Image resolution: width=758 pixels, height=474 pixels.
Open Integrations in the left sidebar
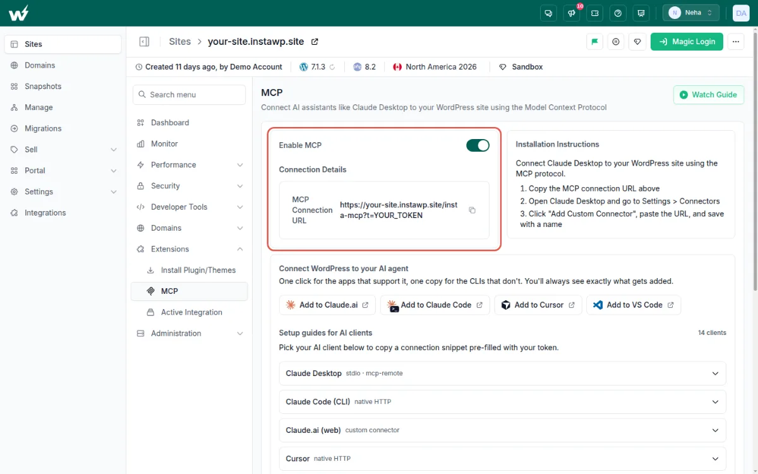63,213
